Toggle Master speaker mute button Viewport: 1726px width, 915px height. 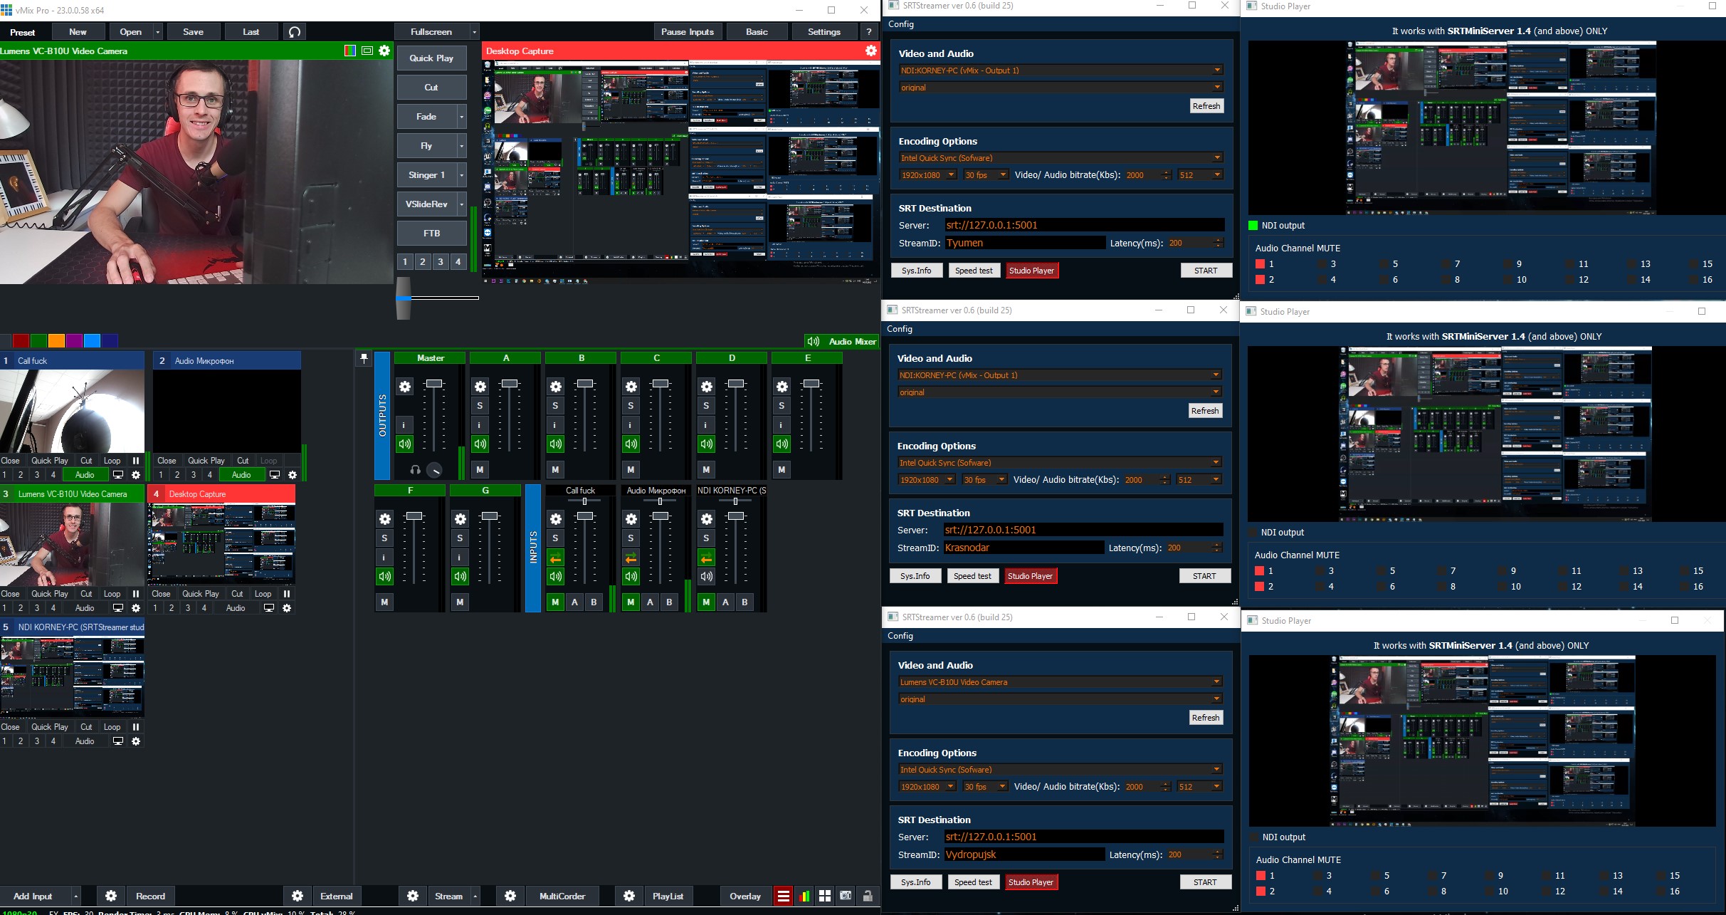point(405,444)
